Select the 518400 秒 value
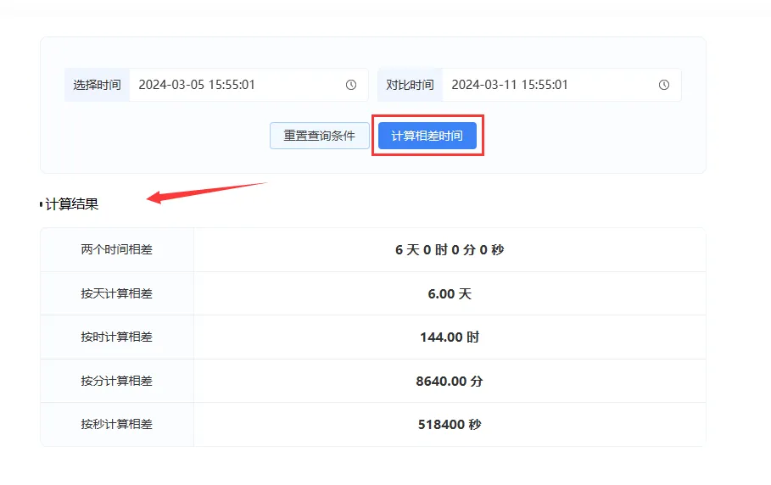The width and height of the screenshot is (771, 485). point(450,425)
